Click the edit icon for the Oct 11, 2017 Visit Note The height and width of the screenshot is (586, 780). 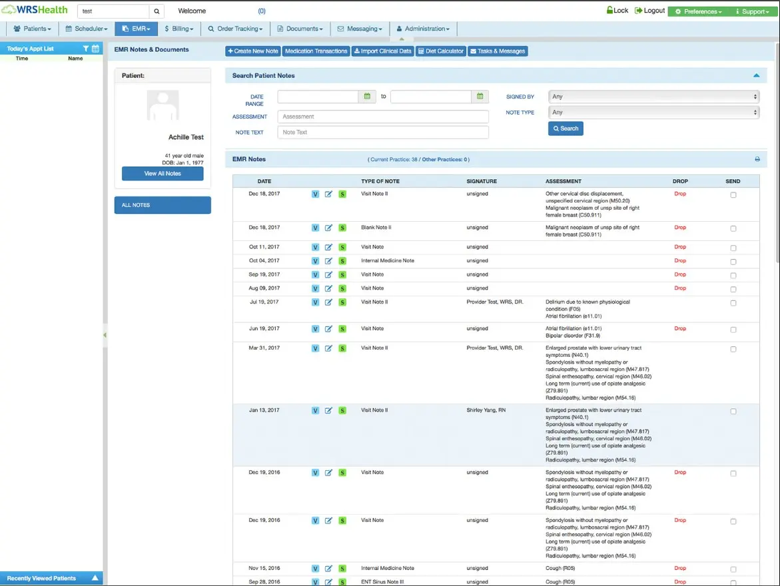[328, 247]
